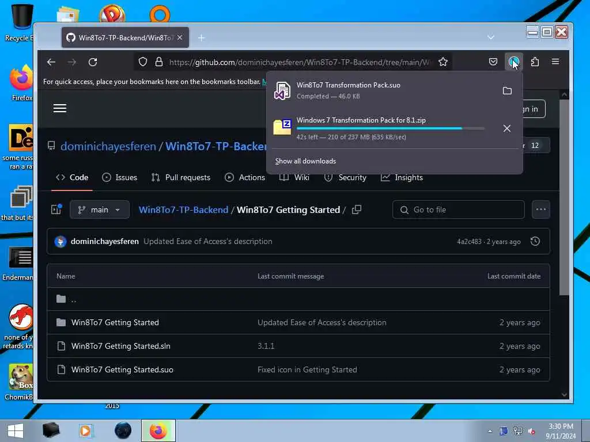The image size is (590, 442).
Task: Open the Pull requests tab
Action: click(x=180, y=177)
